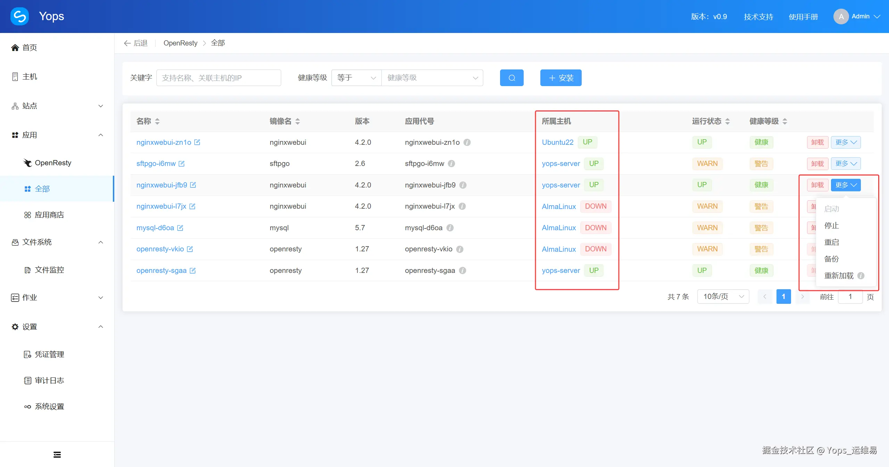Open the 10条/页 page size dropdown

pyautogui.click(x=723, y=297)
